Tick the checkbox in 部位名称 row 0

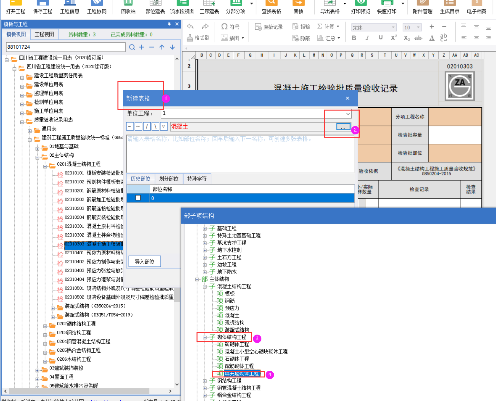138,198
